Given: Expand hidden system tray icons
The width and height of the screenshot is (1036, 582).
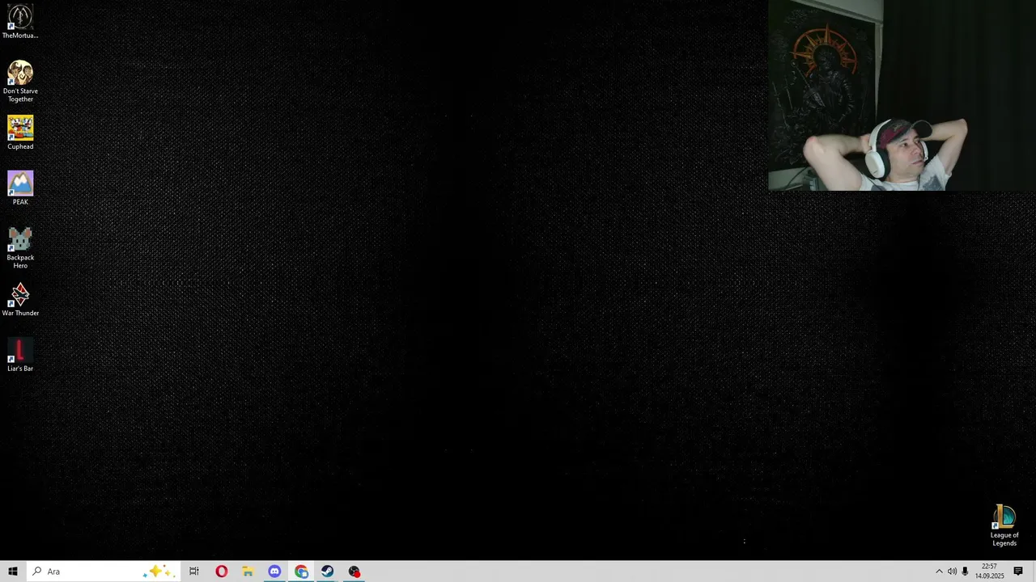Looking at the screenshot, I should 939,571.
